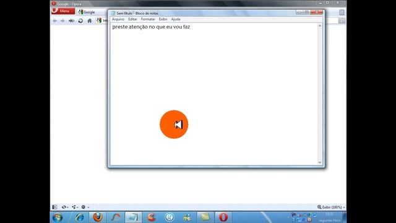Select the Google tab in Opera
The image size is (396, 223).
click(87, 12)
